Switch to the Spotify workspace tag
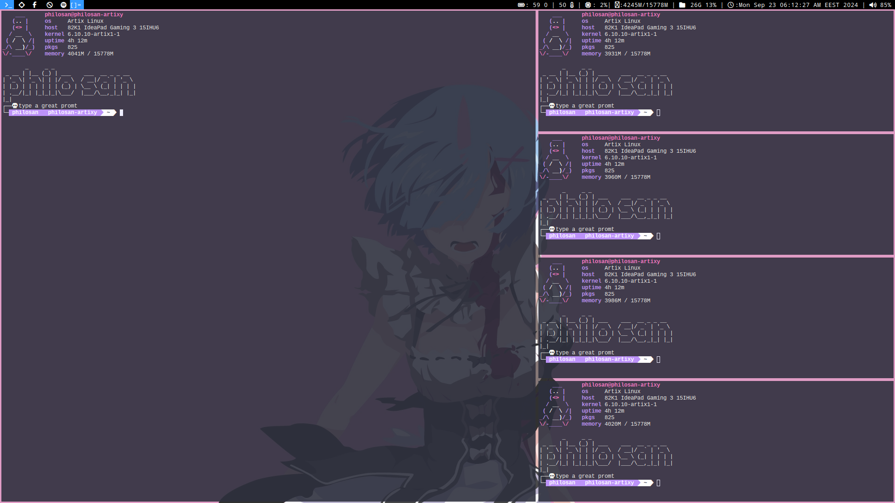This screenshot has width=895, height=503. (63, 5)
